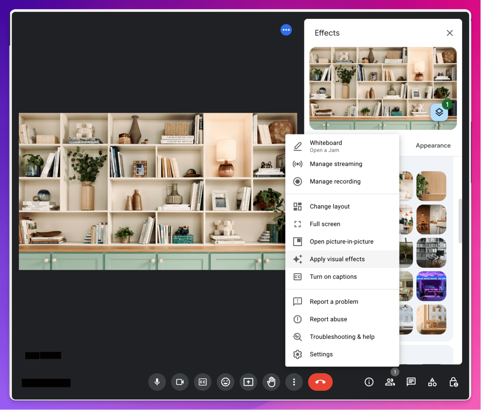The width and height of the screenshot is (481, 410).
Task: Click the Effects panel scrollbar
Action: click(x=460, y=221)
